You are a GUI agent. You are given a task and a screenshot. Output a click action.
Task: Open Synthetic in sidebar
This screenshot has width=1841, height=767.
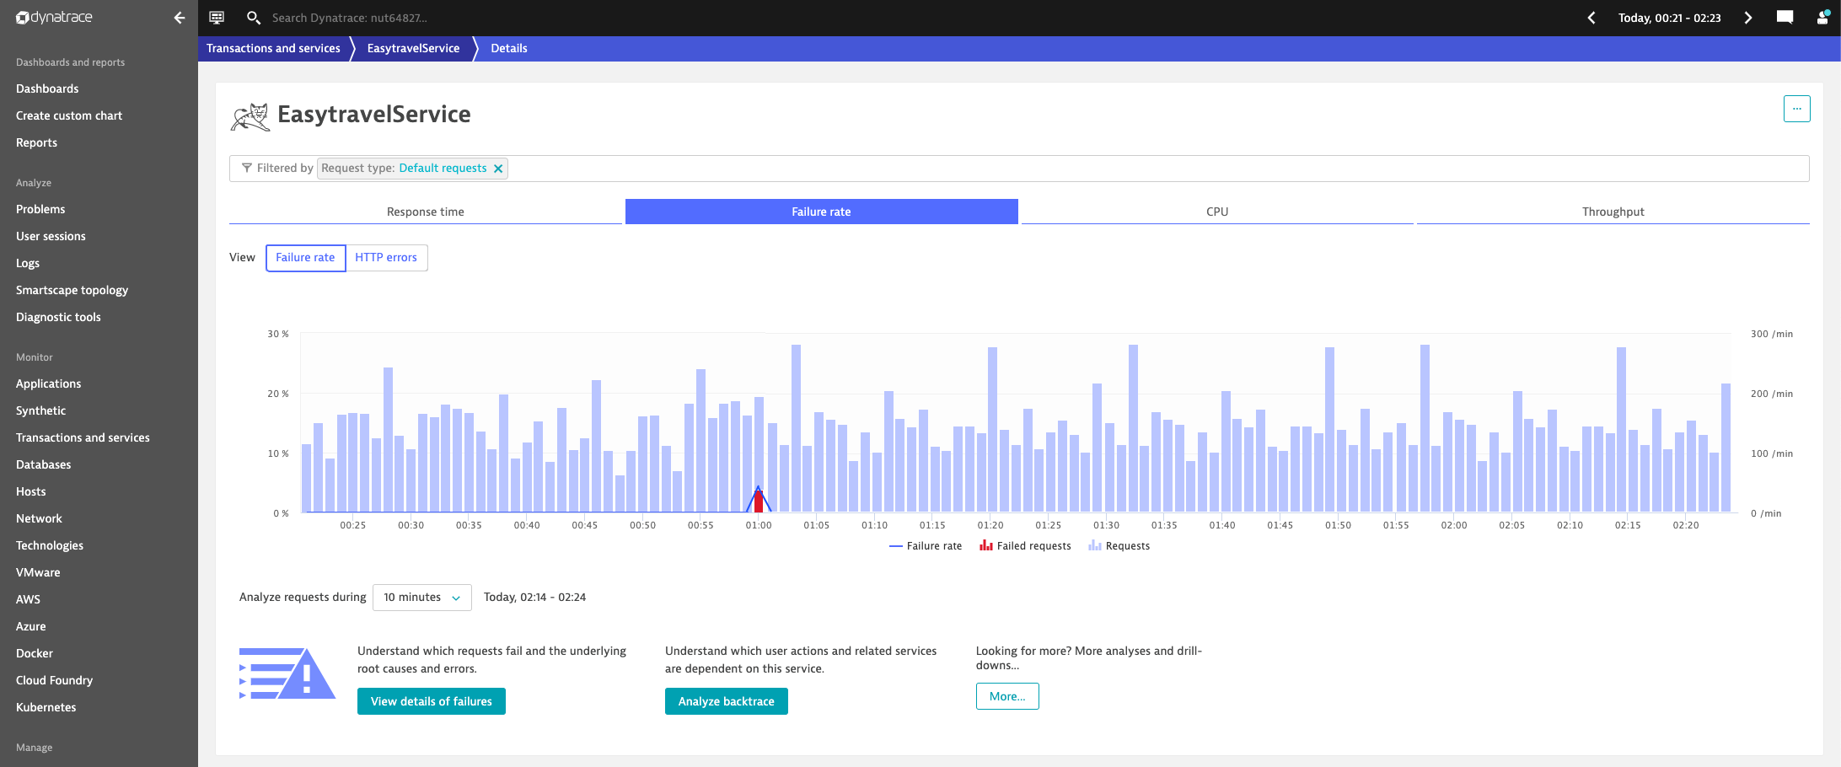40,410
